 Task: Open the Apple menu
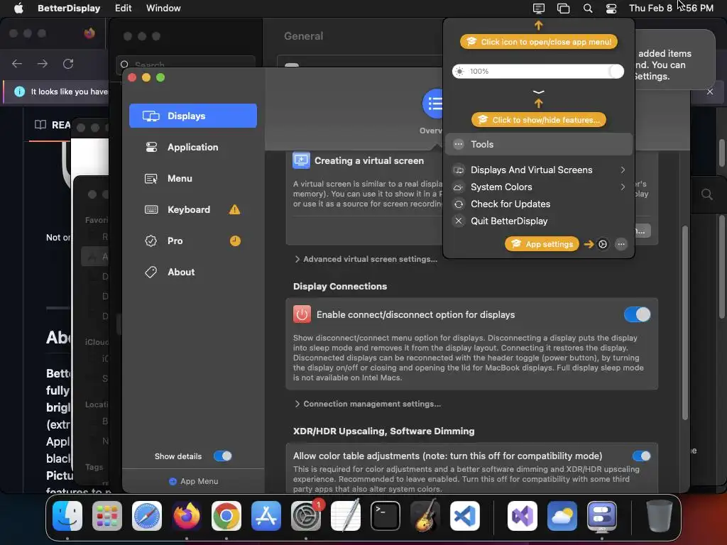pyautogui.click(x=18, y=9)
